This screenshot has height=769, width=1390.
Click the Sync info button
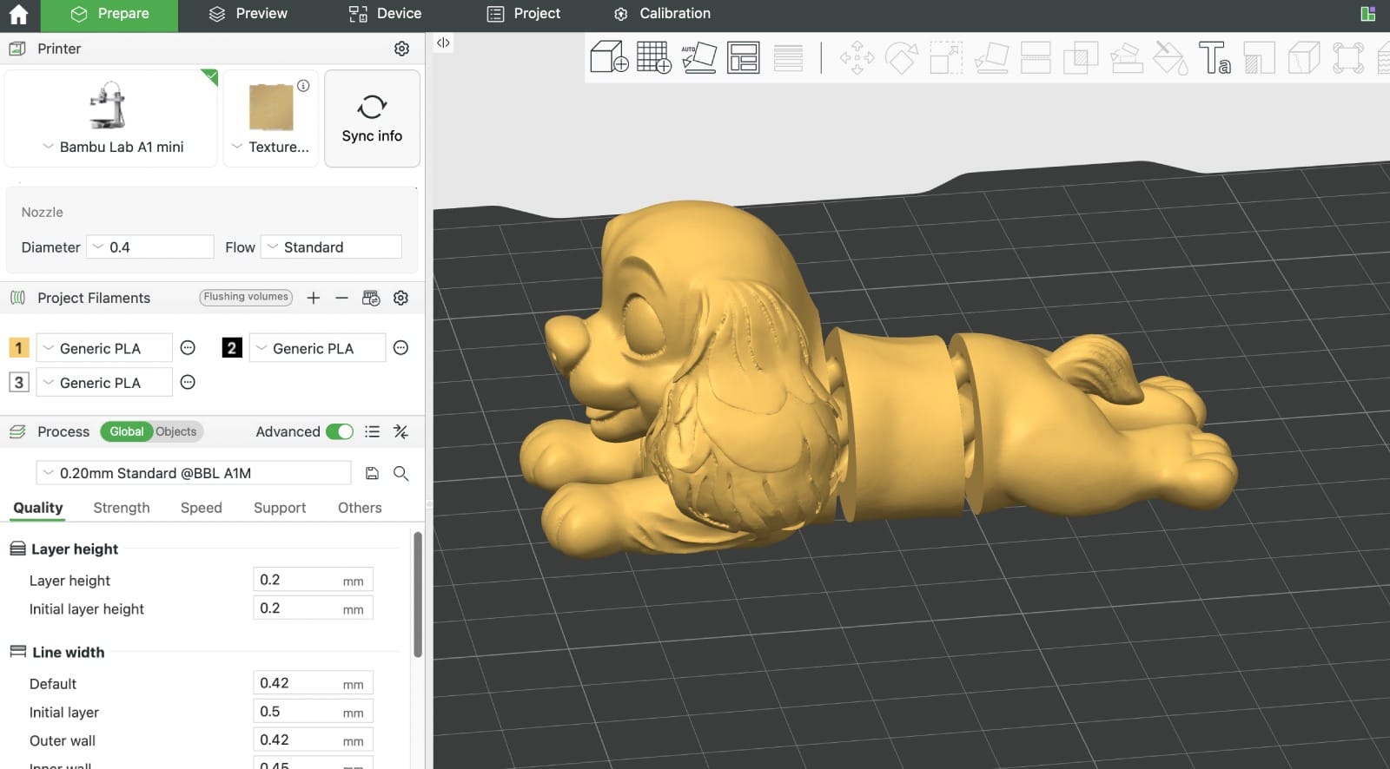pyautogui.click(x=372, y=119)
